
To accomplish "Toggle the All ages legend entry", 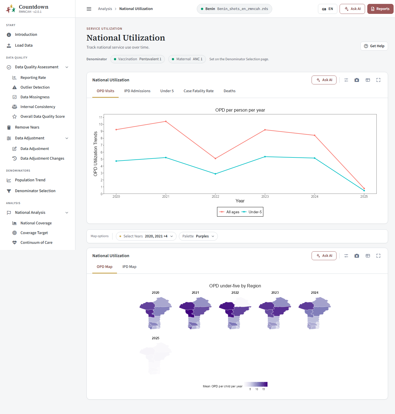I will [230, 212].
